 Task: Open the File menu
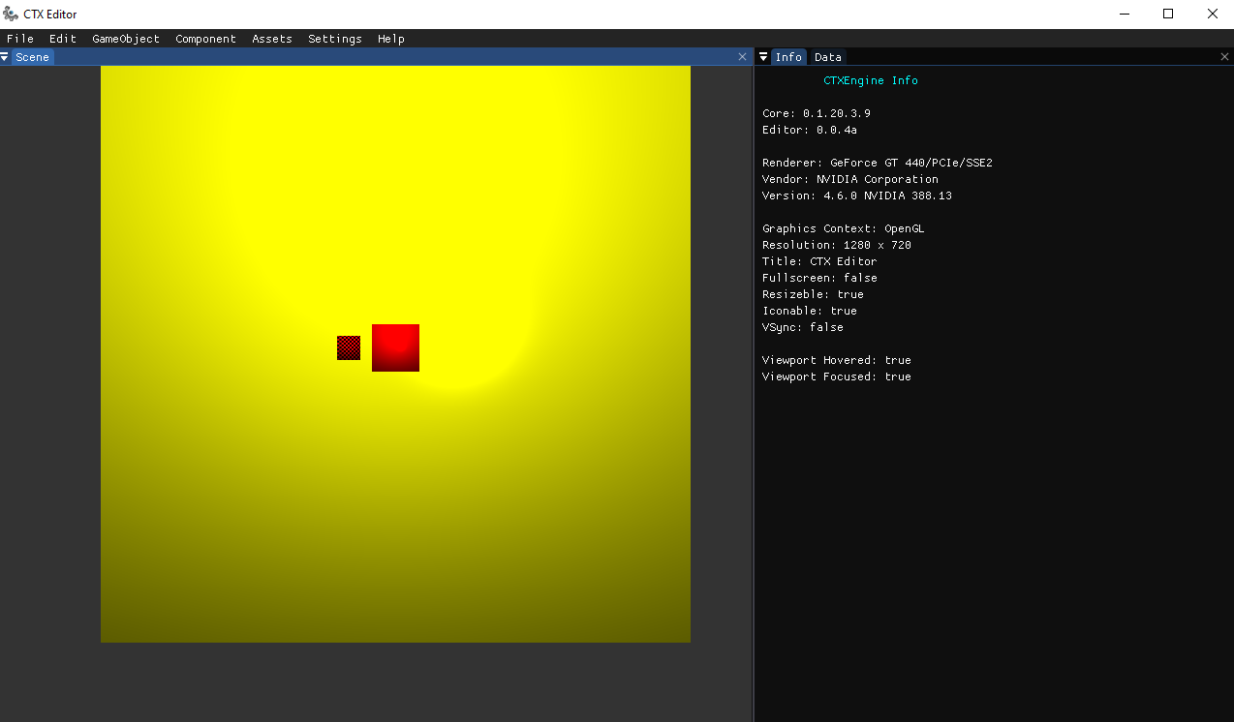click(19, 39)
